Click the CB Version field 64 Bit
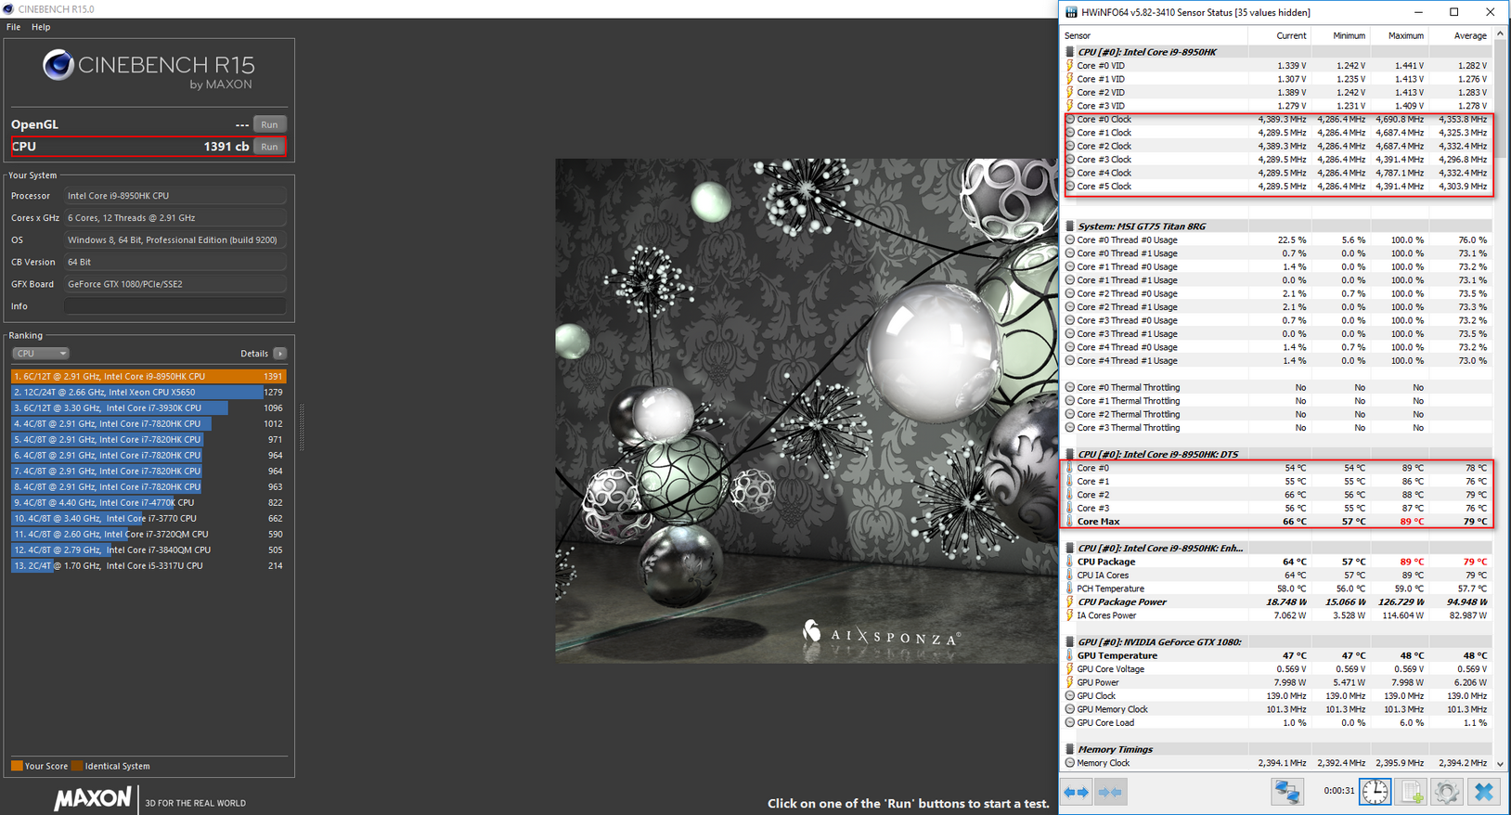The image size is (1511, 815). coord(174,263)
